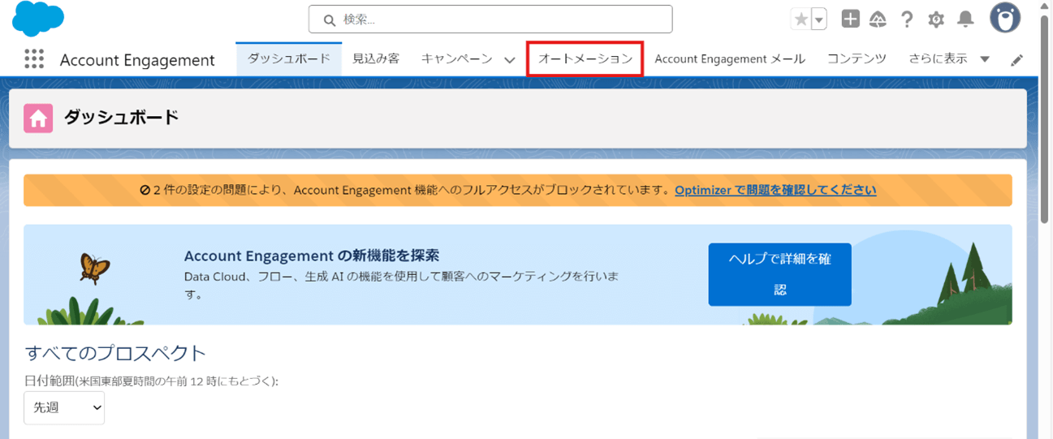
Task: Click the Account Engagement の新機能を探索 heading
Action: coord(312,256)
